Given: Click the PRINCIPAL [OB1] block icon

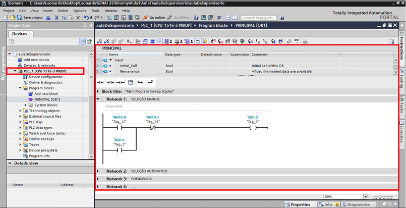Looking at the screenshot, I should coord(31,99).
